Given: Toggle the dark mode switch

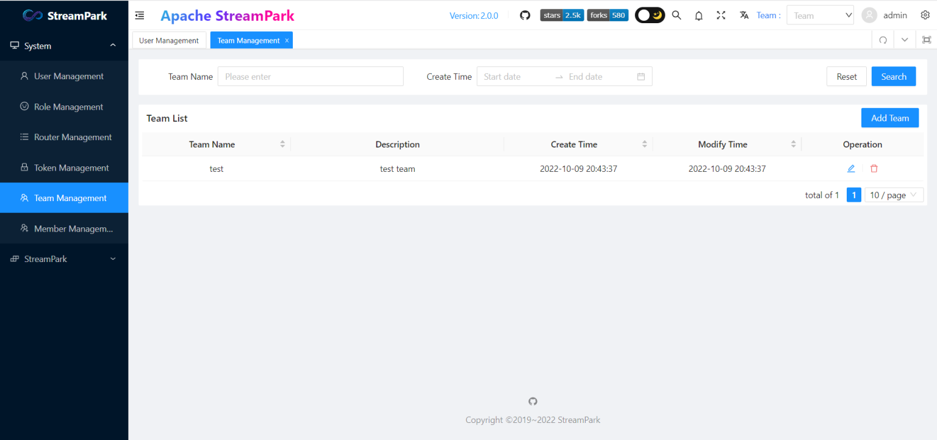Looking at the screenshot, I should click(x=650, y=15).
